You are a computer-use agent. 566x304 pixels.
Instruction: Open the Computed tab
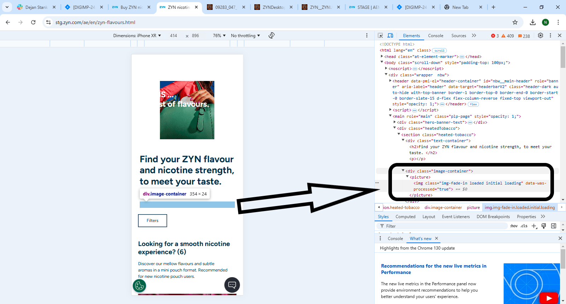[405, 217]
